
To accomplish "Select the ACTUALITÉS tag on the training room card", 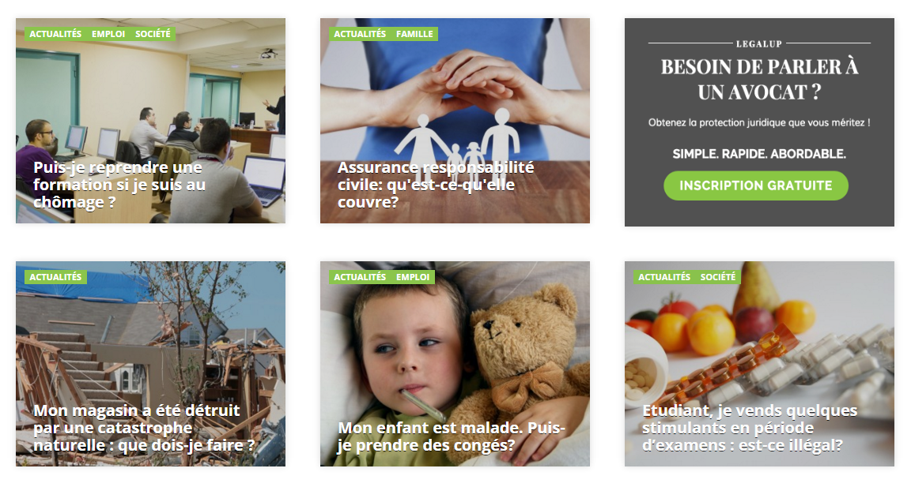I will [x=55, y=34].
